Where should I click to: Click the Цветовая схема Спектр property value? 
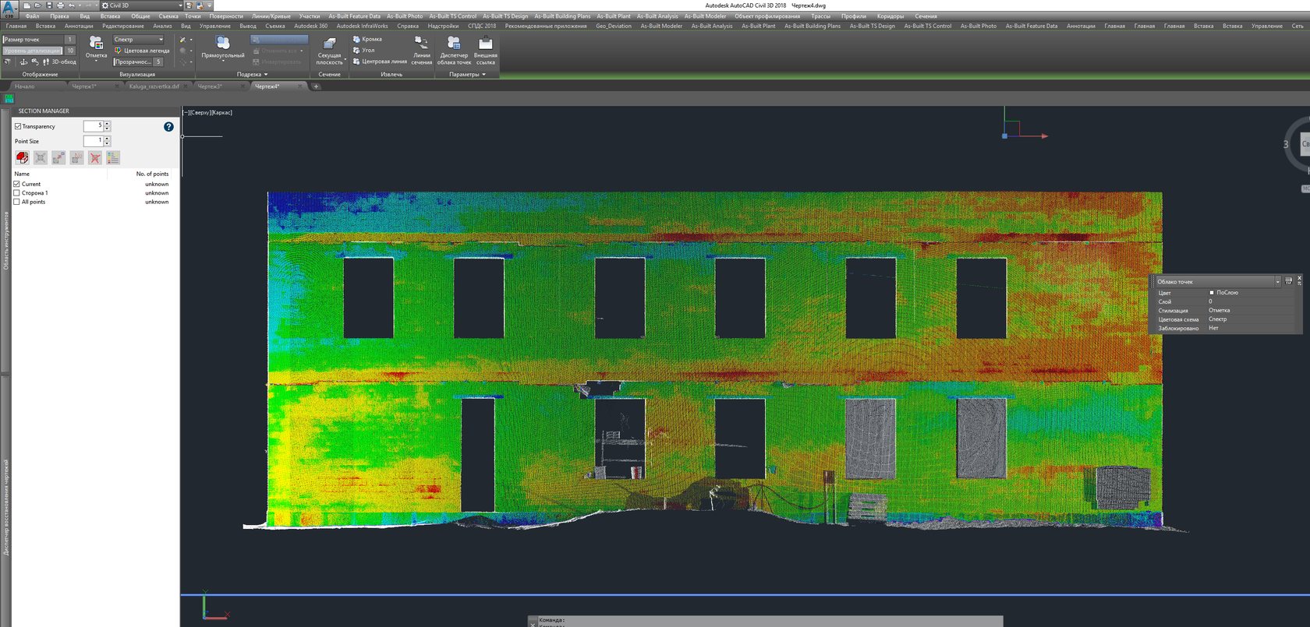[1218, 319]
